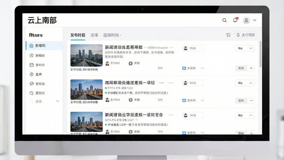Viewport: 284px width, 160px height.
Task: Click the dark circular icon under second article
Action: pyautogui.click(x=131, y=100)
